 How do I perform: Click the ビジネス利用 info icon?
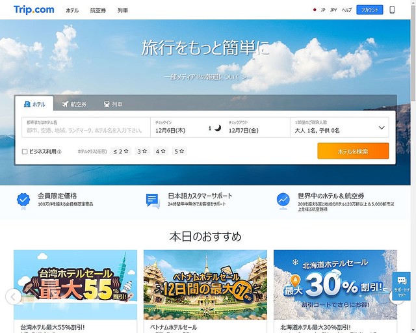click(59, 152)
